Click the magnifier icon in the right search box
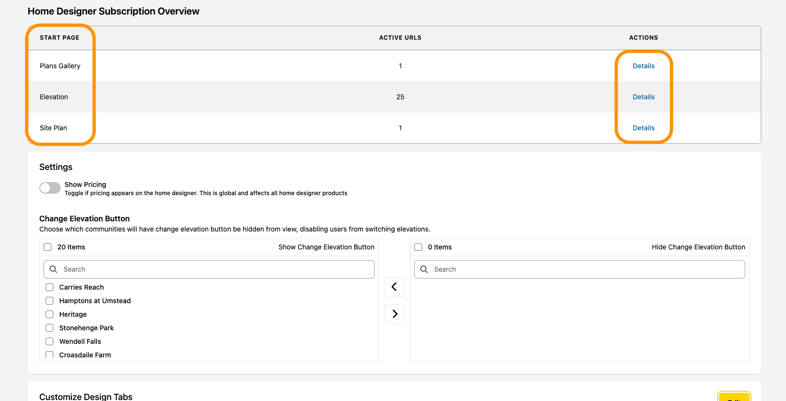The width and height of the screenshot is (786, 401). click(424, 269)
